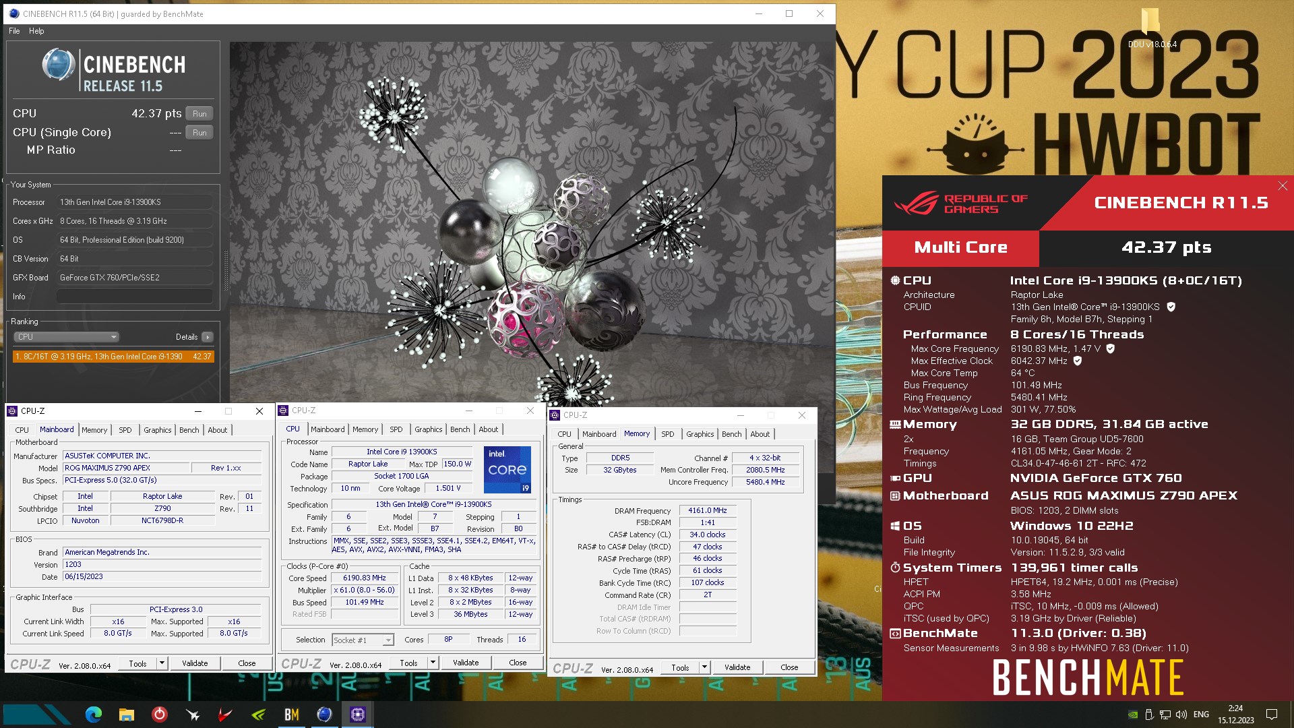Click Close button in CPU-Z Mainboard window
This screenshot has width=1294, height=728.
[x=247, y=663]
